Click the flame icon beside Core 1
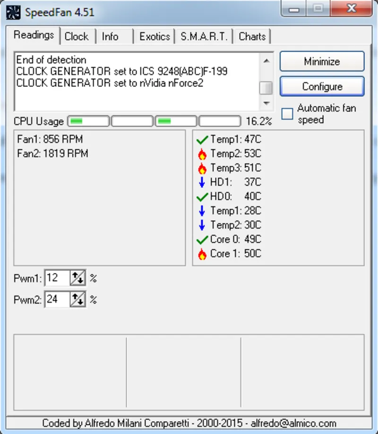 [202, 254]
